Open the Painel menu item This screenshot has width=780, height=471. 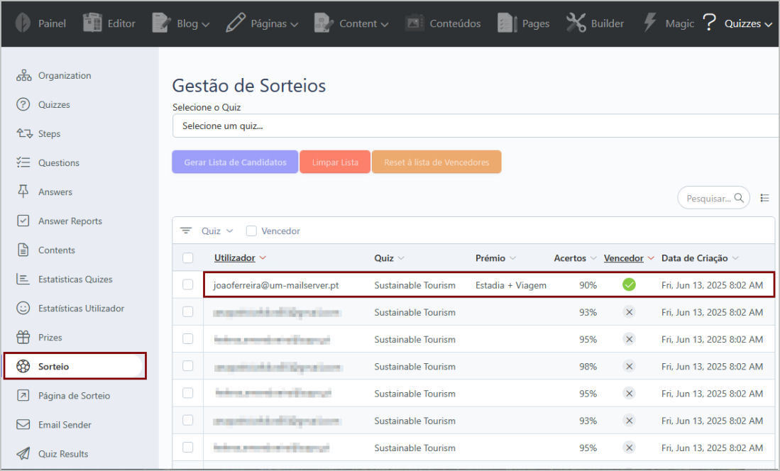[x=40, y=23]
